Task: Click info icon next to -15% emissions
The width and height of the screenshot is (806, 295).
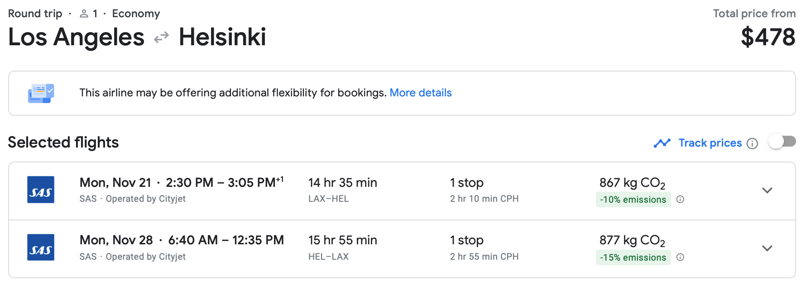Action: [680, 257]
